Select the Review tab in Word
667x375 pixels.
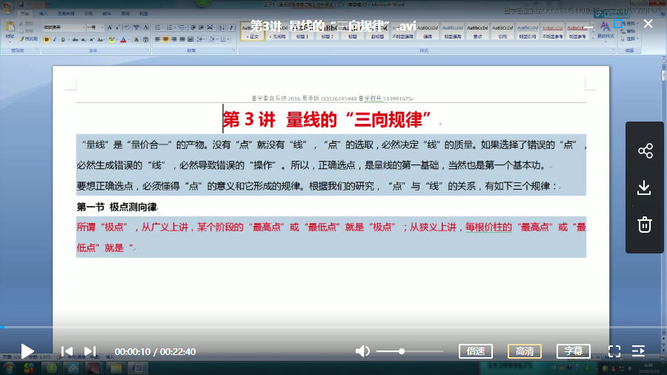click(125, 14)
